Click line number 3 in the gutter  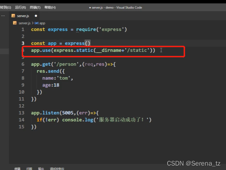click(23, 43)
